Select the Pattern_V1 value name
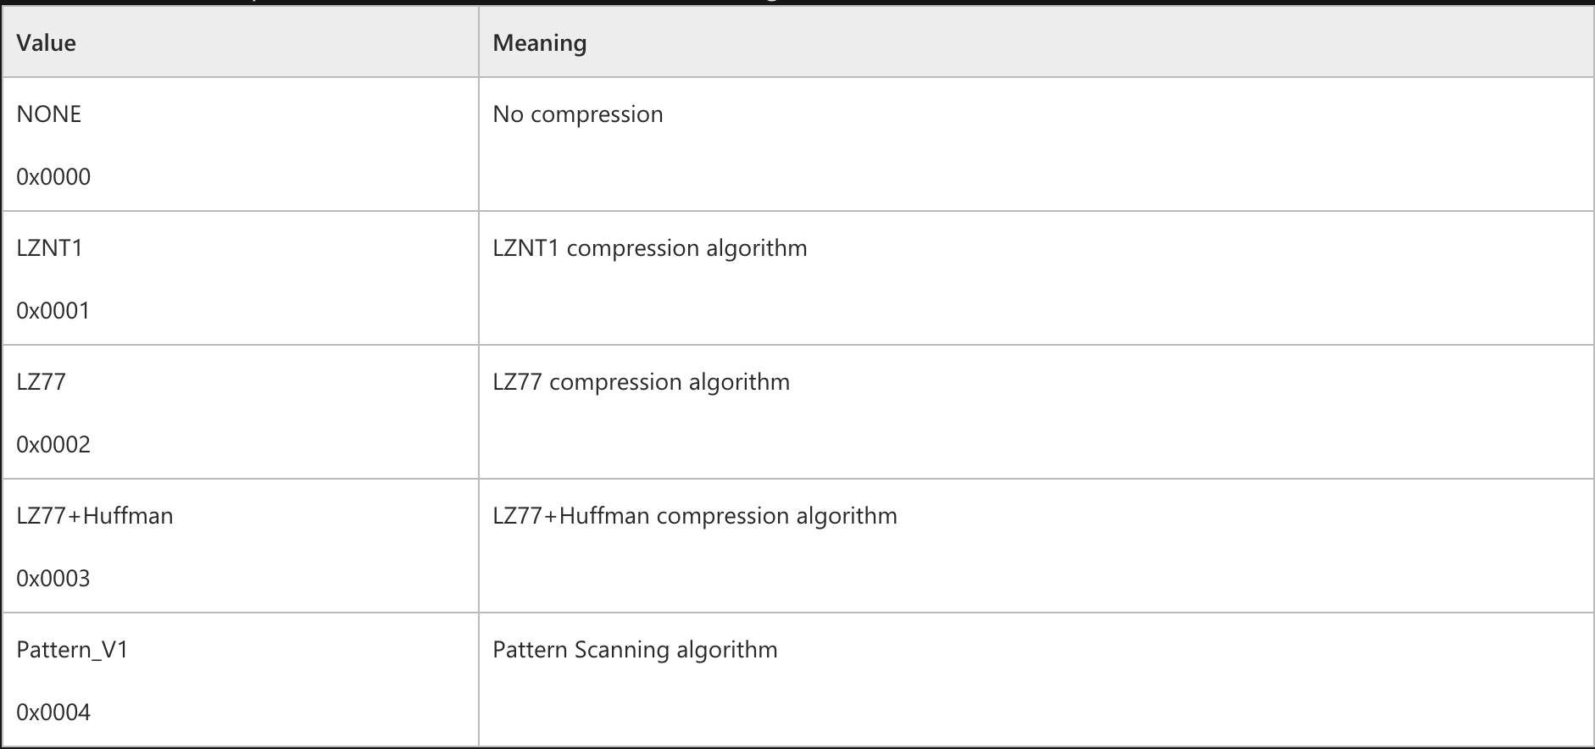Screen dimensions: 1595x749 (x=73, y=650)
